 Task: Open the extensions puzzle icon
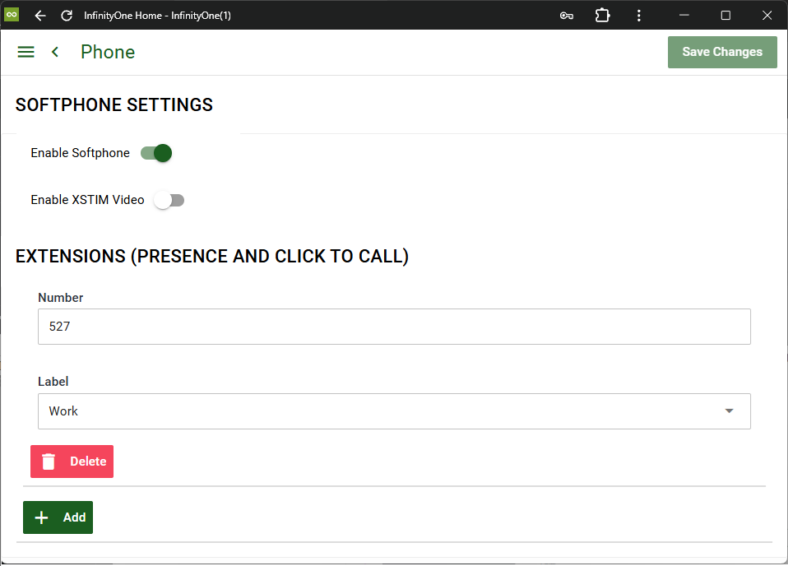pos(602,16)
